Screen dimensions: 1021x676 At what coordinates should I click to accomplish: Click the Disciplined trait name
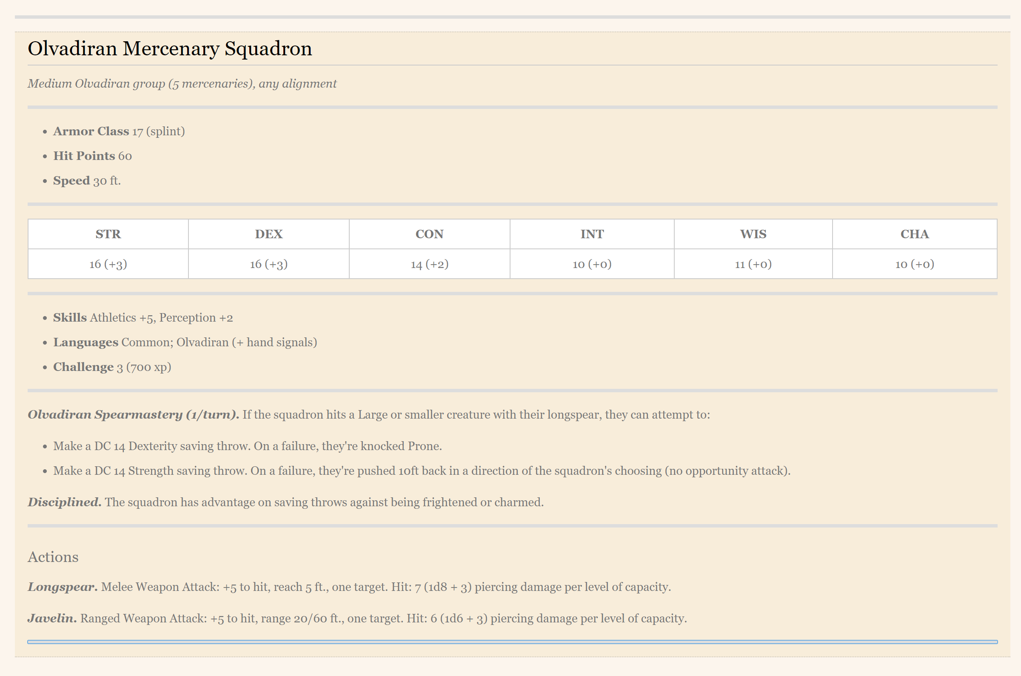(65, 502)
